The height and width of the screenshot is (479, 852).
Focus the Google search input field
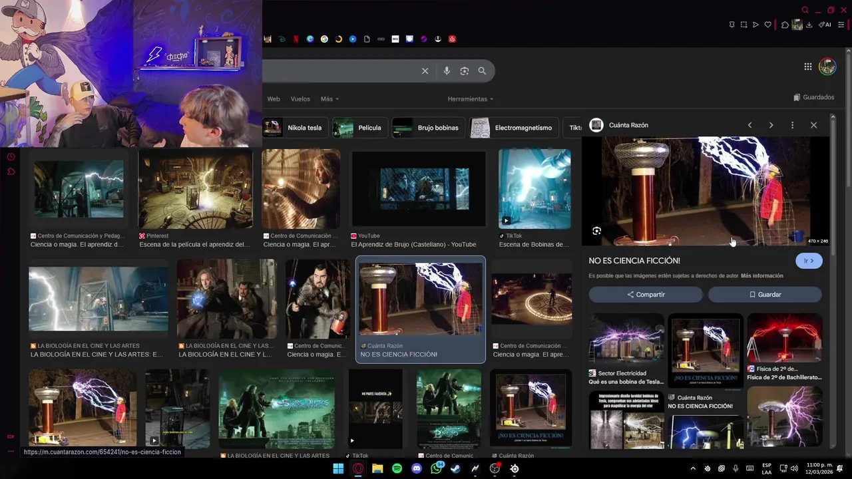click(x=339, y=71)
